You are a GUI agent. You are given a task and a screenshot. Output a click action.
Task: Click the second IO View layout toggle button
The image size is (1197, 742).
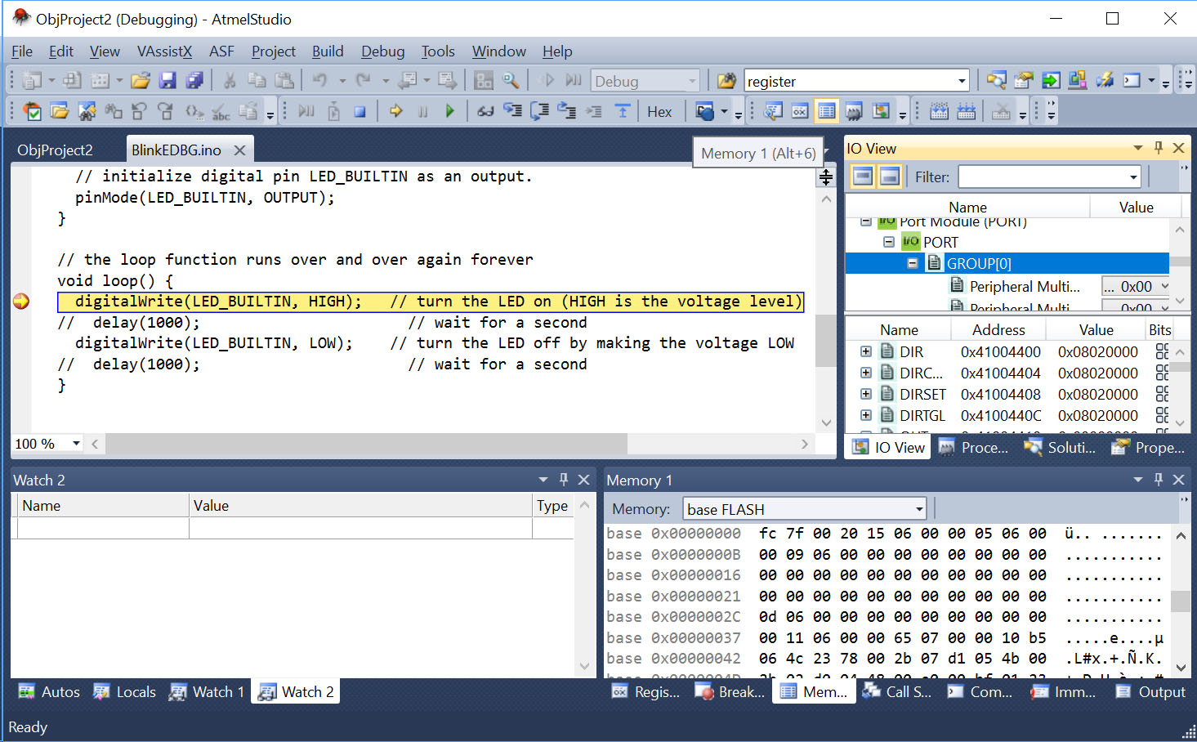pos(890,177)
